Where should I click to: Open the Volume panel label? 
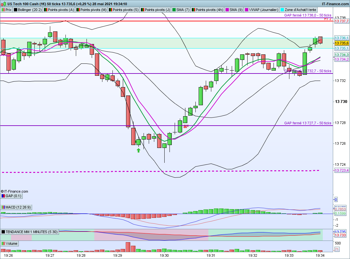pos(9,243)
